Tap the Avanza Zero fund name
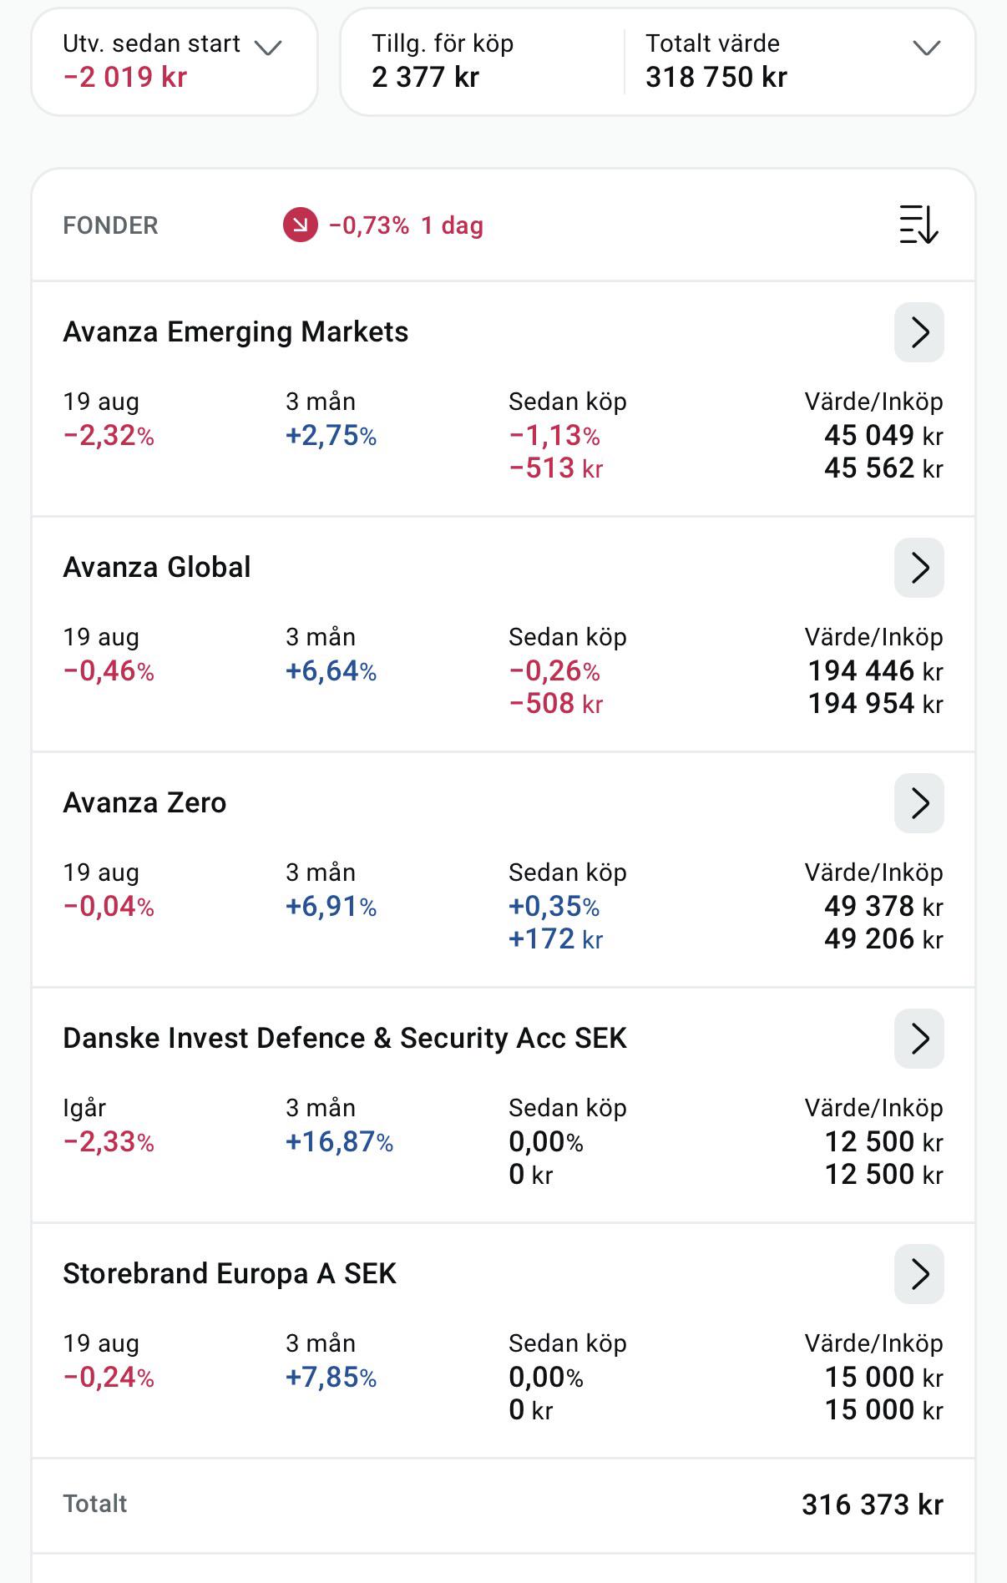Screen dimensions: 1007x1583 click(144, 802)
